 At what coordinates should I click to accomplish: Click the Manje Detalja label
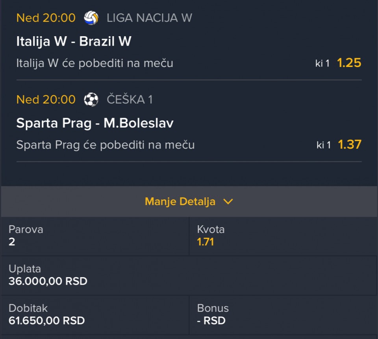(x=180, y=202)
